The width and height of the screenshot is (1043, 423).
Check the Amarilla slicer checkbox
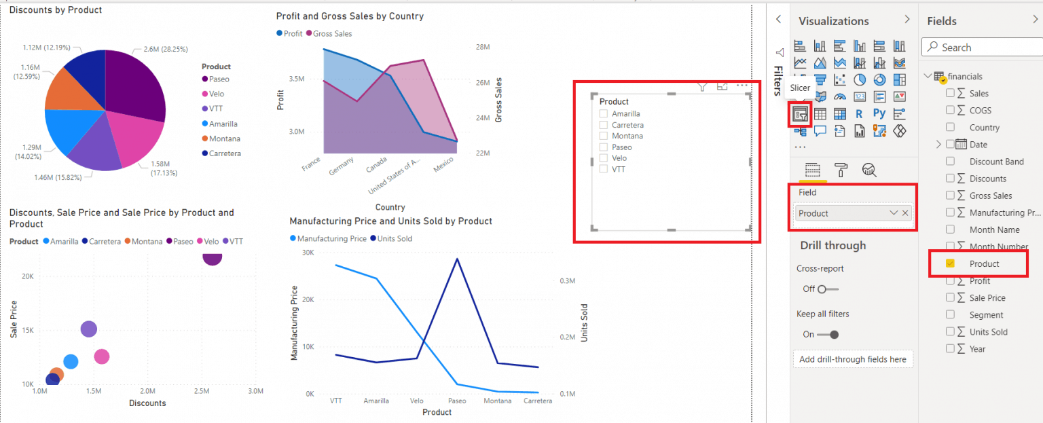[x=603, y=114]
